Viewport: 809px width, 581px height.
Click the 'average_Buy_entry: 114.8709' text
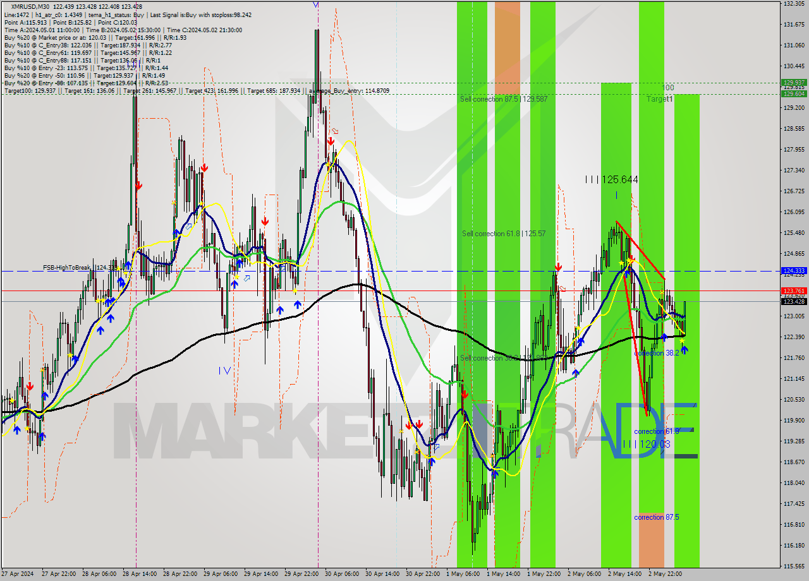(x=349, y=91)
